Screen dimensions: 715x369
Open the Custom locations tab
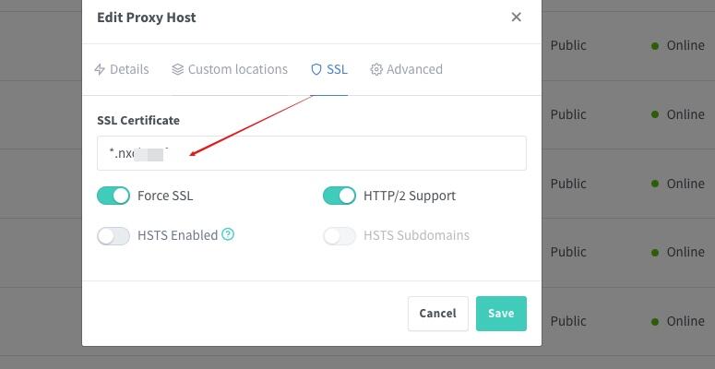[x=230, y=69]
